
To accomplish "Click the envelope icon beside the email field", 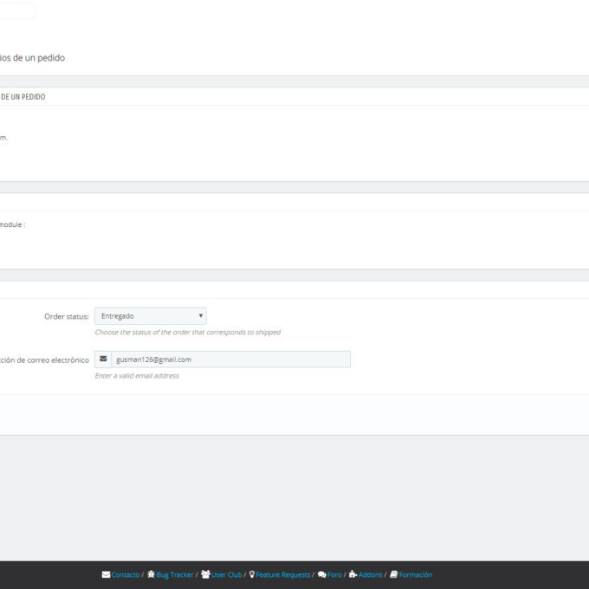I will pyautogui.click(x=103, y=359).
